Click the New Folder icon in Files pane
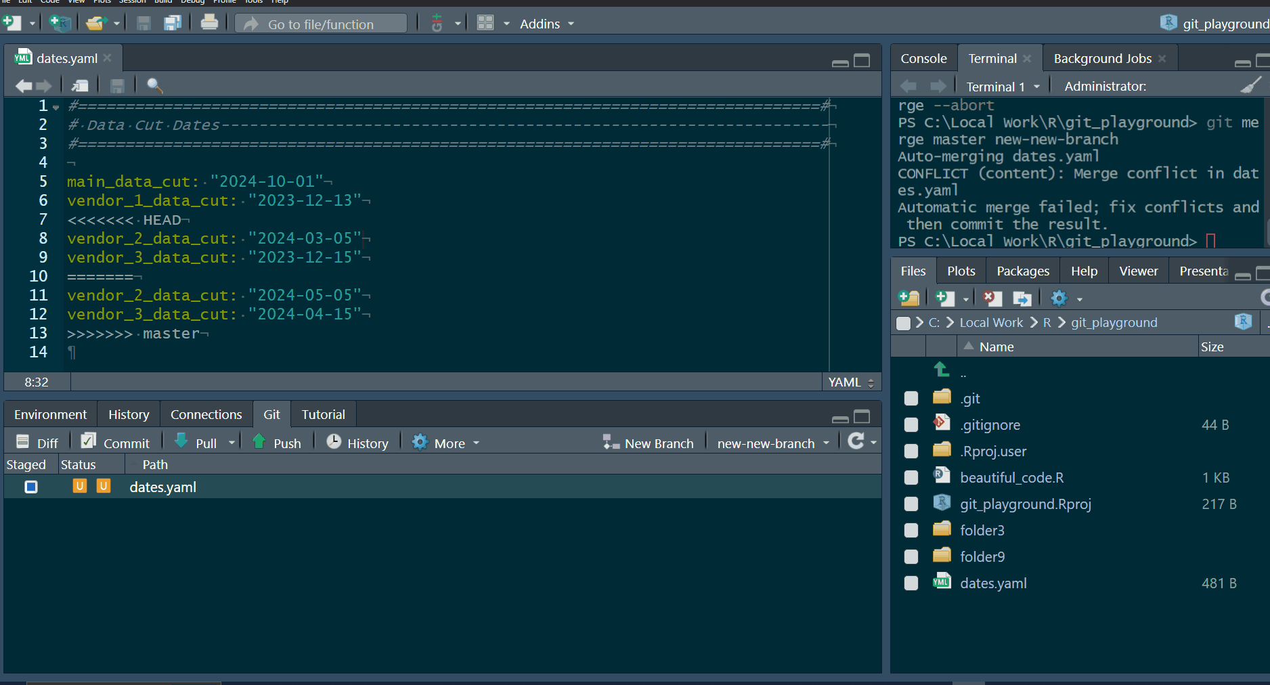 (x=908, y=299)
